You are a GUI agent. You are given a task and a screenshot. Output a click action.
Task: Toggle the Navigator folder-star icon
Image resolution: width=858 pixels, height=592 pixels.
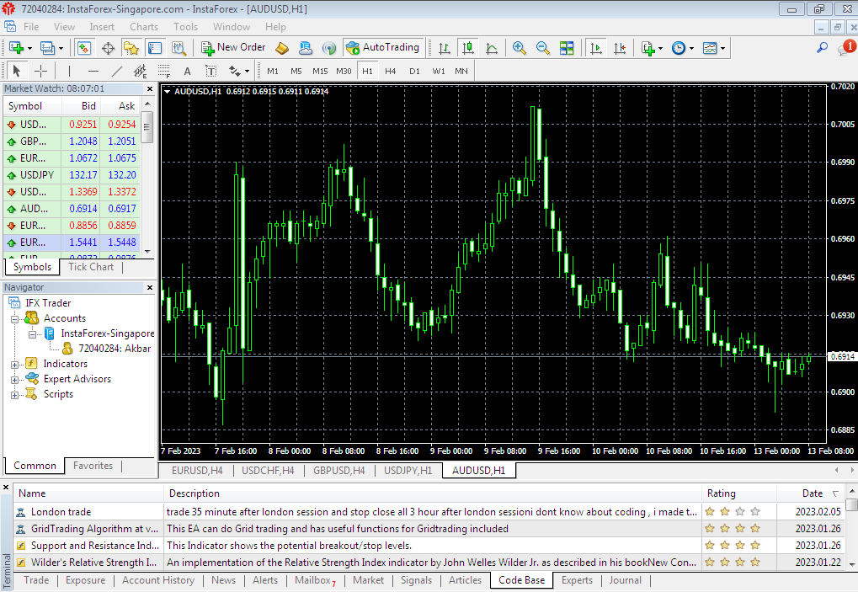coord(131,48)
